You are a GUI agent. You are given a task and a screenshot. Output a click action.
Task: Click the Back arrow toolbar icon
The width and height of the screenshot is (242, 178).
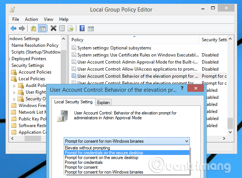tap(13, 29)
